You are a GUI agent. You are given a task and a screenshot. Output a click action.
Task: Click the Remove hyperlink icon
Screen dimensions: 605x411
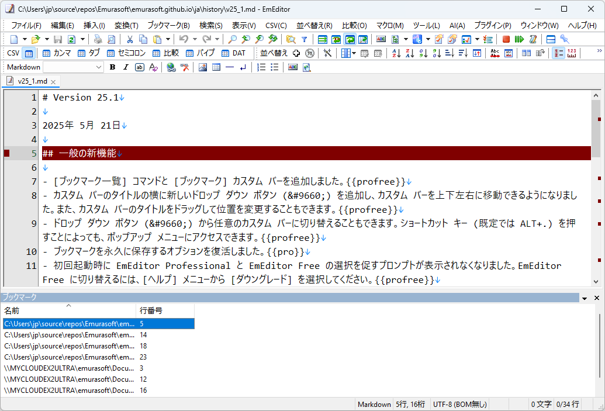point(185,67)
